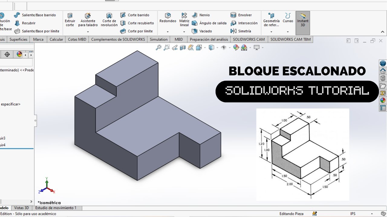387x217 pixels.
Task: Switch to the Calcular tab
Action: tap(57, 39)
